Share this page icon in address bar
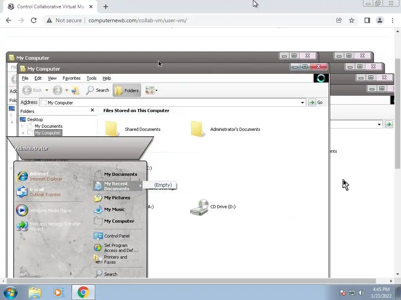The image size is (401, 300). click(x=339, y=20)
